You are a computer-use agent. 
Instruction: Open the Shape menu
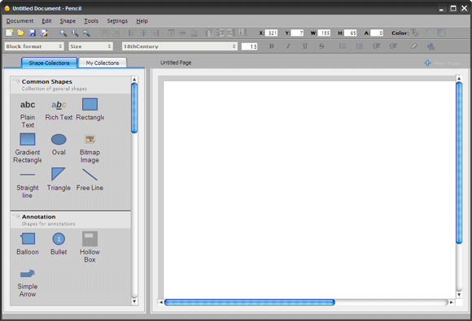coord(68,21)
